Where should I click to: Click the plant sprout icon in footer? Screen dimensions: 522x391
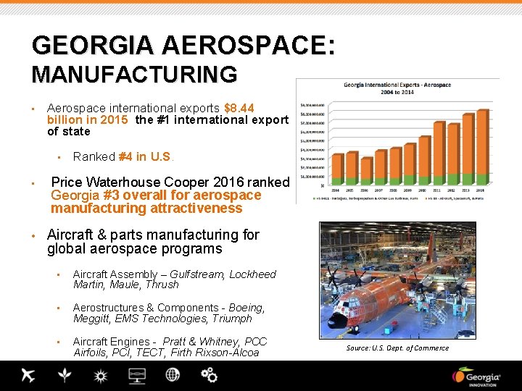pyautogui.click(x=65, y=375)
